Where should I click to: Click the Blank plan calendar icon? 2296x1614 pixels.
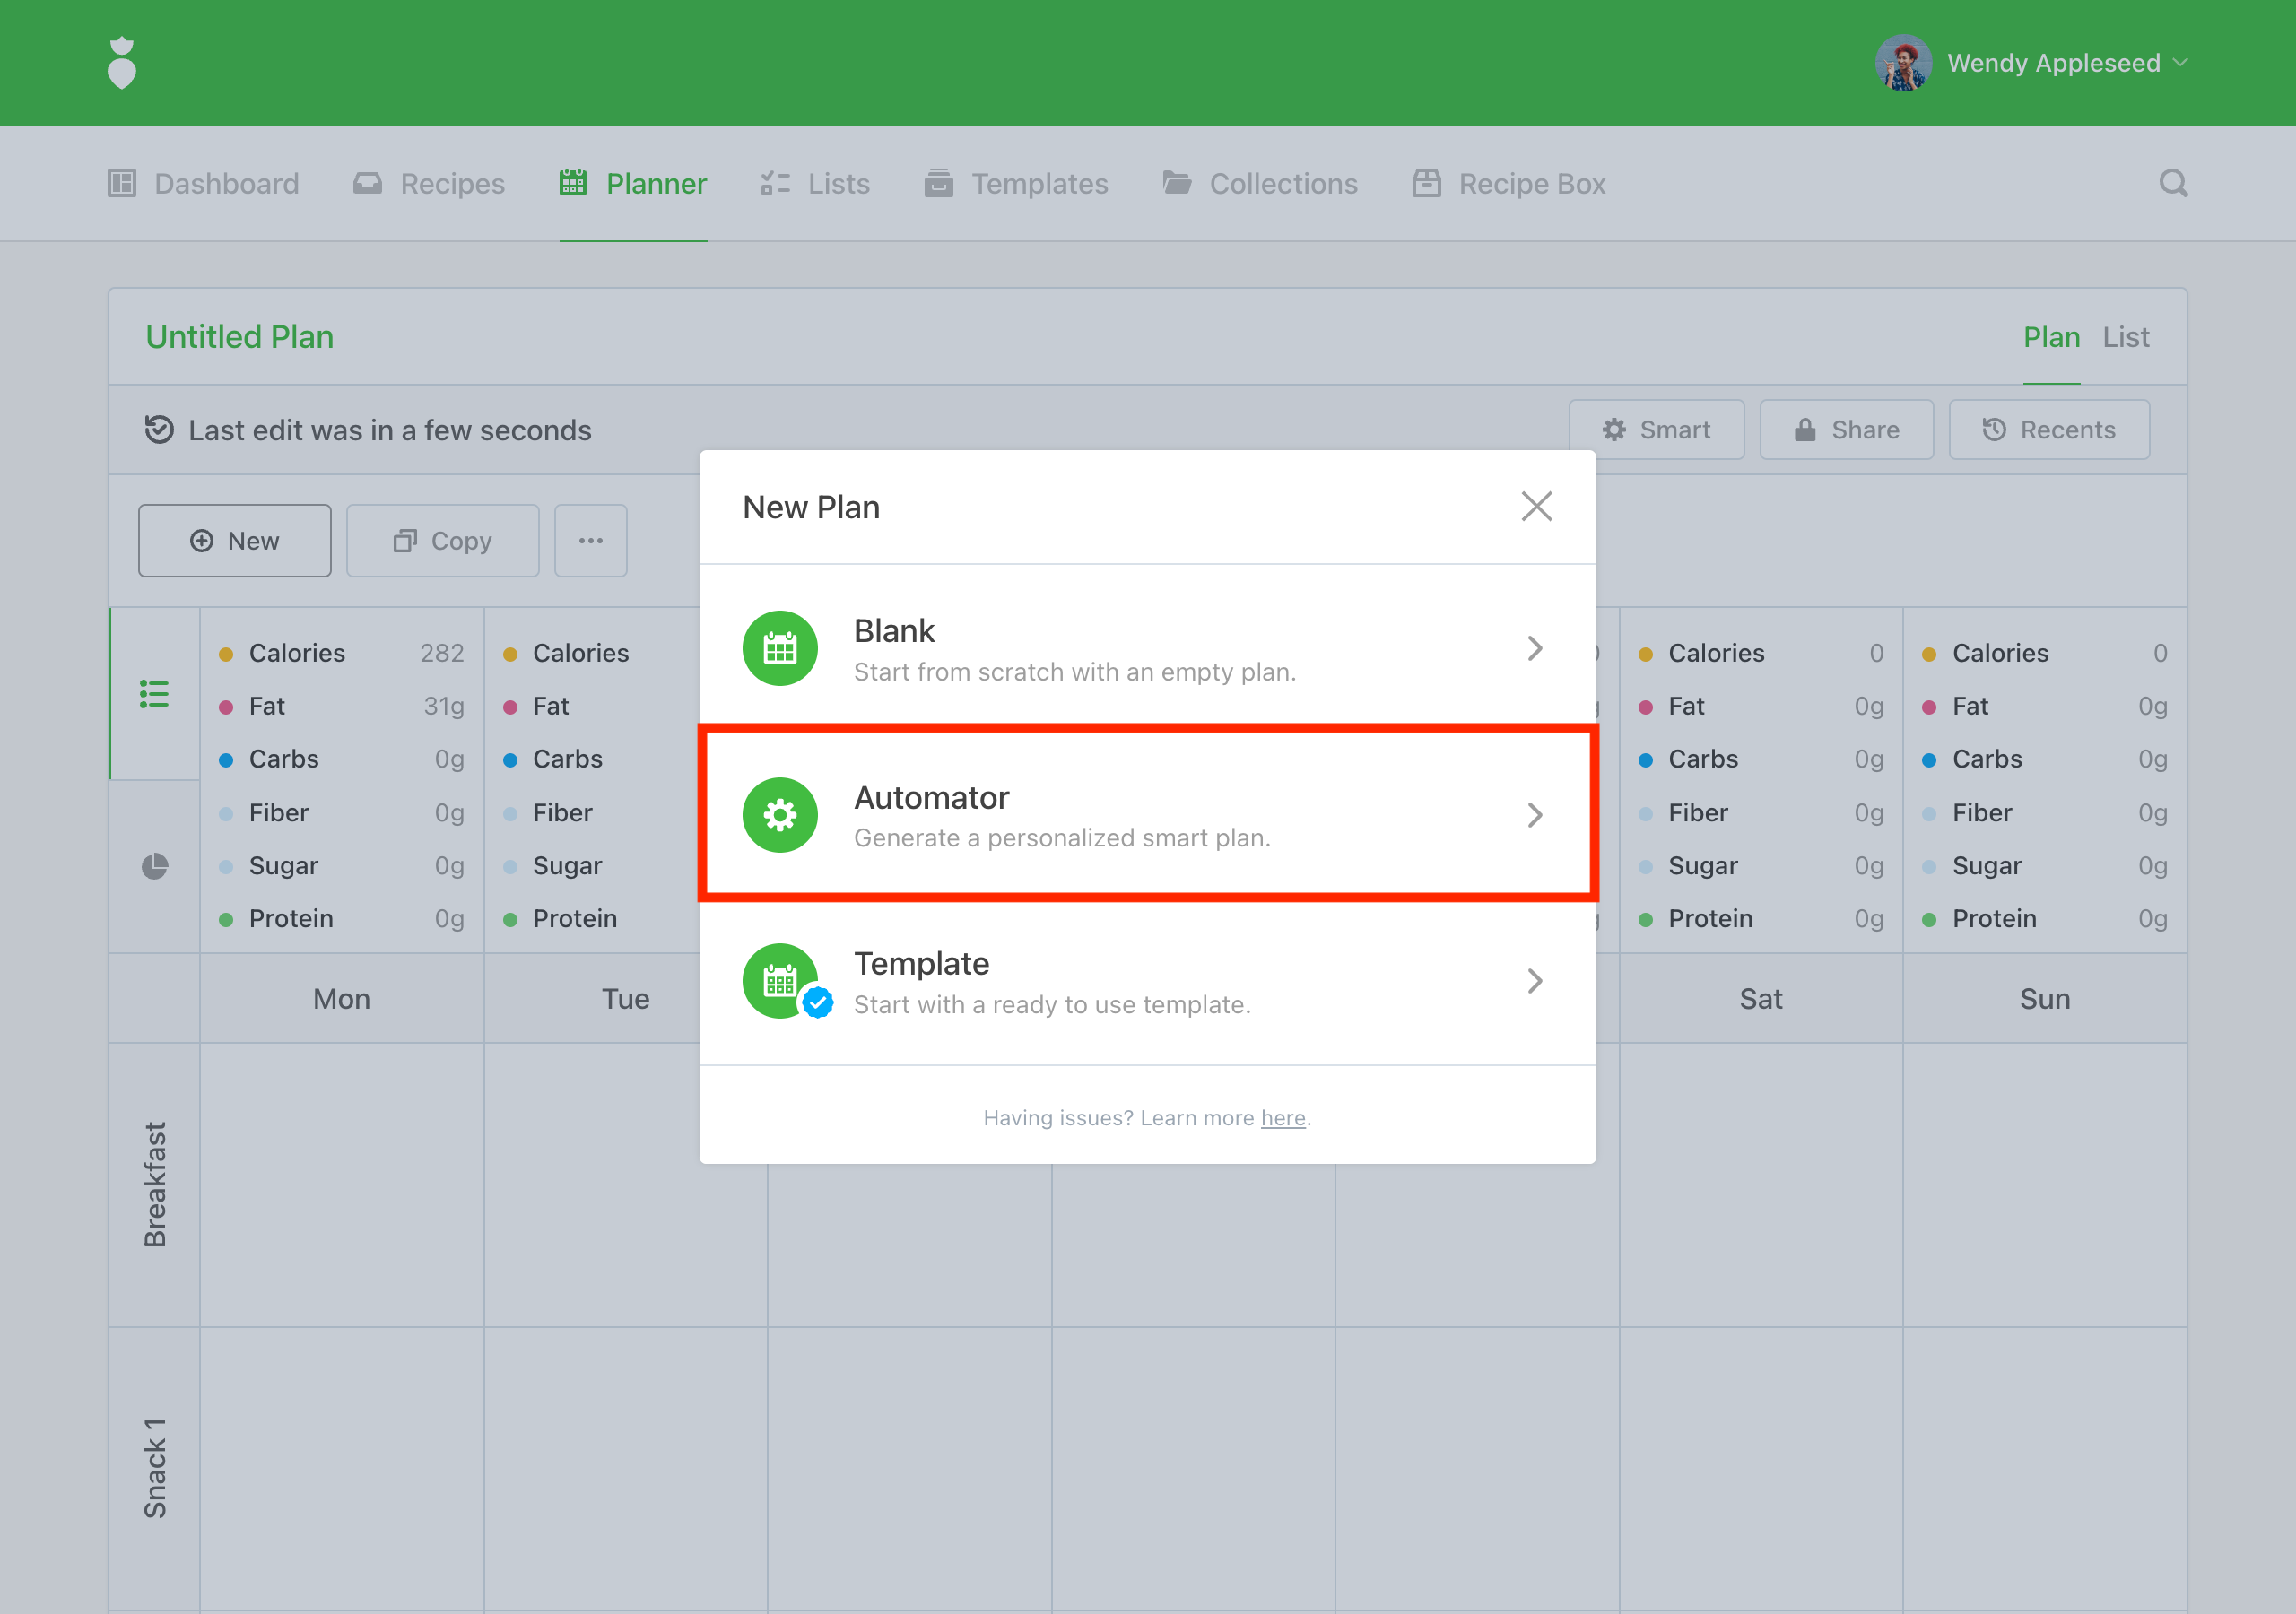pos(780,648)
